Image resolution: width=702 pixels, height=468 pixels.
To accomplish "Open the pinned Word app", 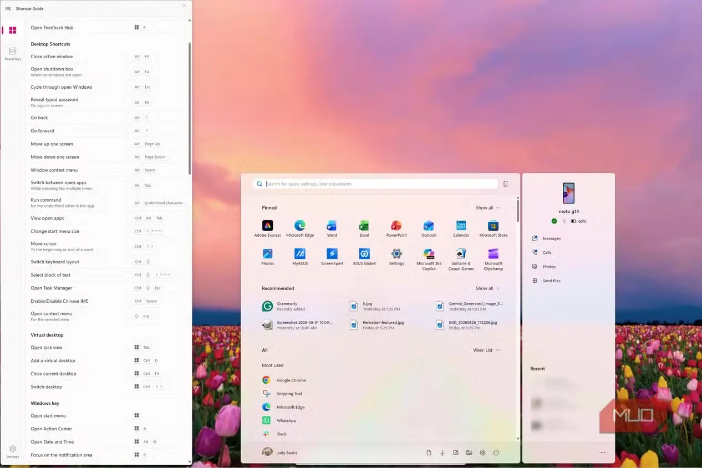I will coord(332,228).
